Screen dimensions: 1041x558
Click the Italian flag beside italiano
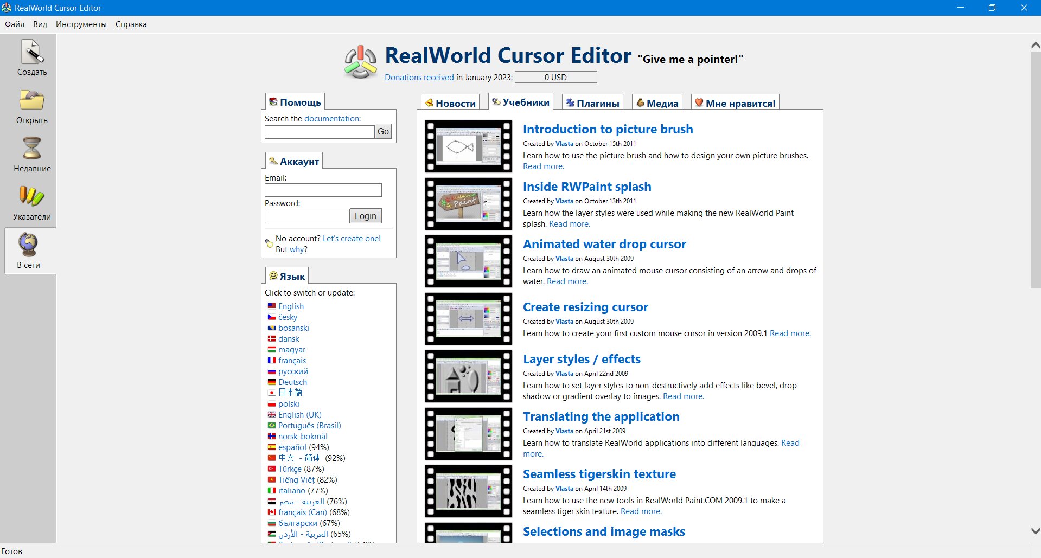tap(272, 491)
